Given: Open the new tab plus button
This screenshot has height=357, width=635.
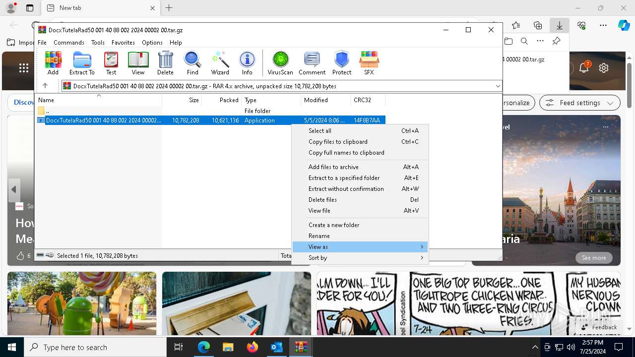Looking at the screenshot, I should pyautogui.click(x=169, y=8).
